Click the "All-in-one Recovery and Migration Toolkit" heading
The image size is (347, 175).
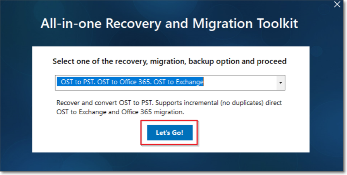tap(169, 24)
